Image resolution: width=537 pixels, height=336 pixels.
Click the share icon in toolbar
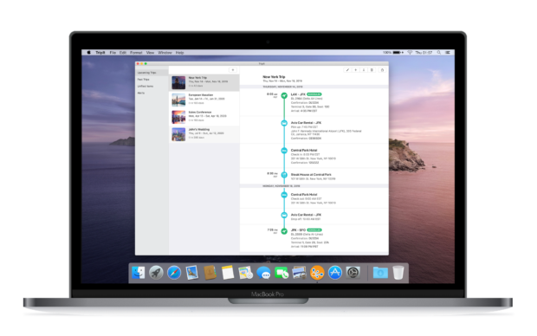pyautogui.click(x=382, y=70)
